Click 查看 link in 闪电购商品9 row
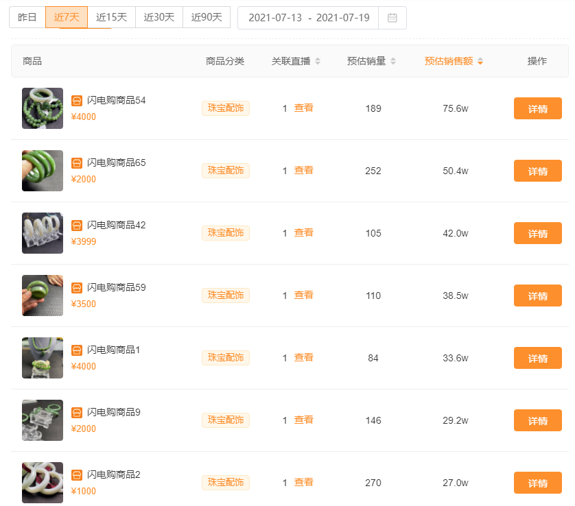 [x=304, y=420]
